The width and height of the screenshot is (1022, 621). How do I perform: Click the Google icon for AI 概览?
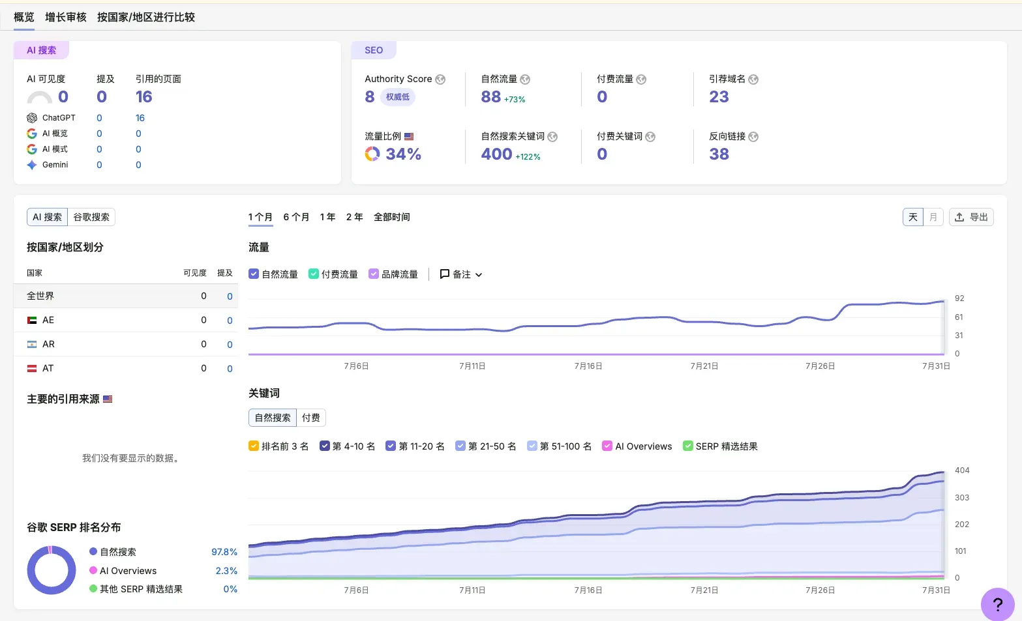32,134
